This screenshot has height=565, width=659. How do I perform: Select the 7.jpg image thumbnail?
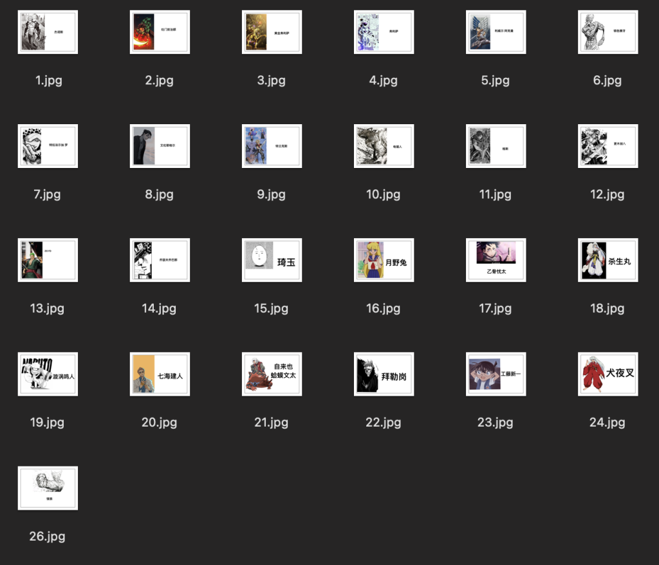(x=48, y=146)
